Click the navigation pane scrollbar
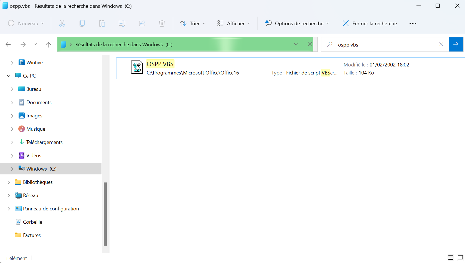The image size is (465, 263). [x=105, y=214]
